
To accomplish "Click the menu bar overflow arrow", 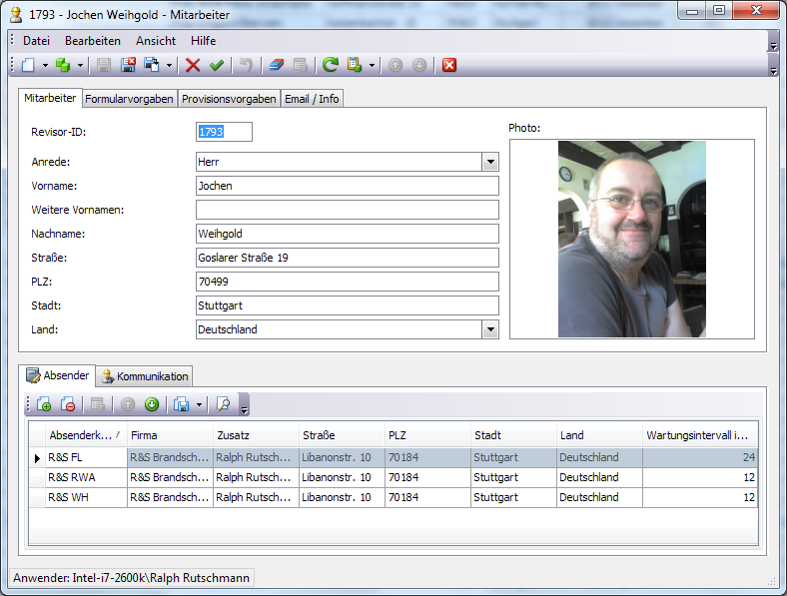I will (773, 46).
